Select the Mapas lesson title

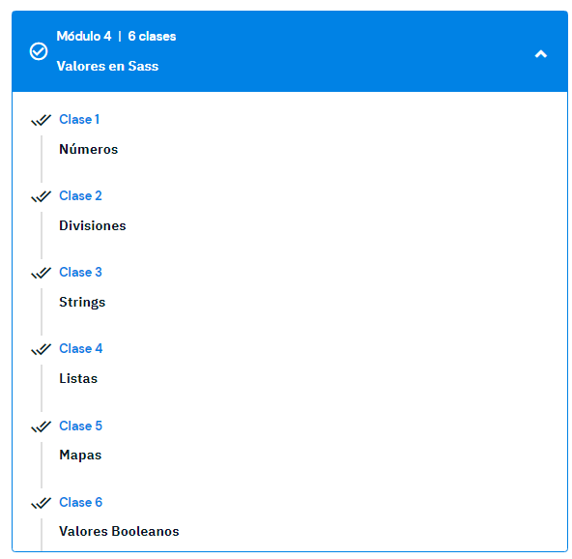click(80, 456)
